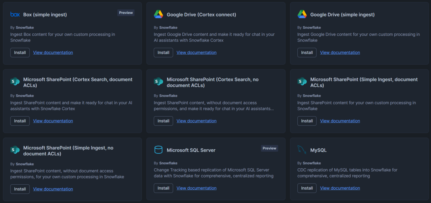View documentation for SharePoint Cortex Search, no document ACLs
Image resolution: width=431 pixels, height=203 pixels.
196,121
